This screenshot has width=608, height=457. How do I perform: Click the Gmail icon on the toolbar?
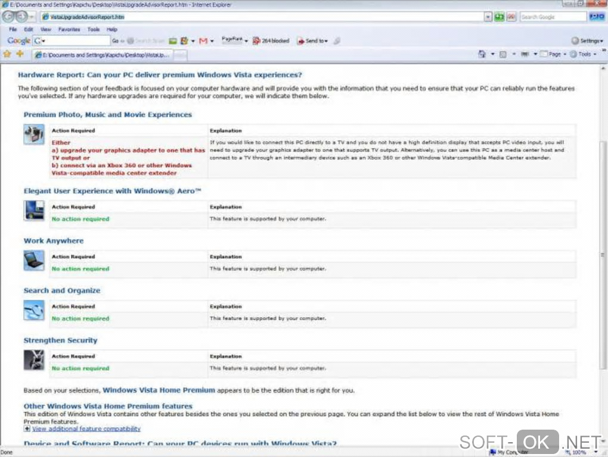click(203, 41)
